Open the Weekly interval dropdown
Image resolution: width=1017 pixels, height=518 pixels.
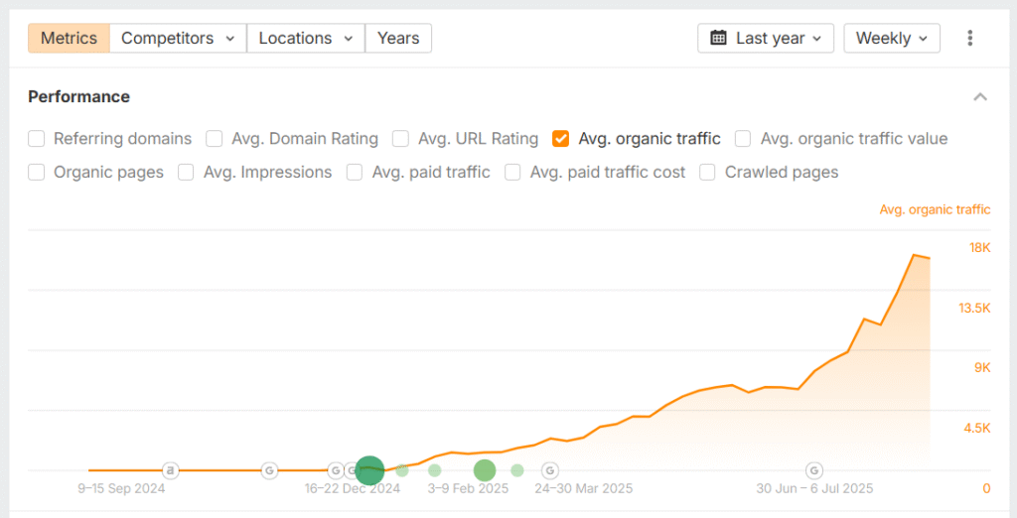coord(892,38)
